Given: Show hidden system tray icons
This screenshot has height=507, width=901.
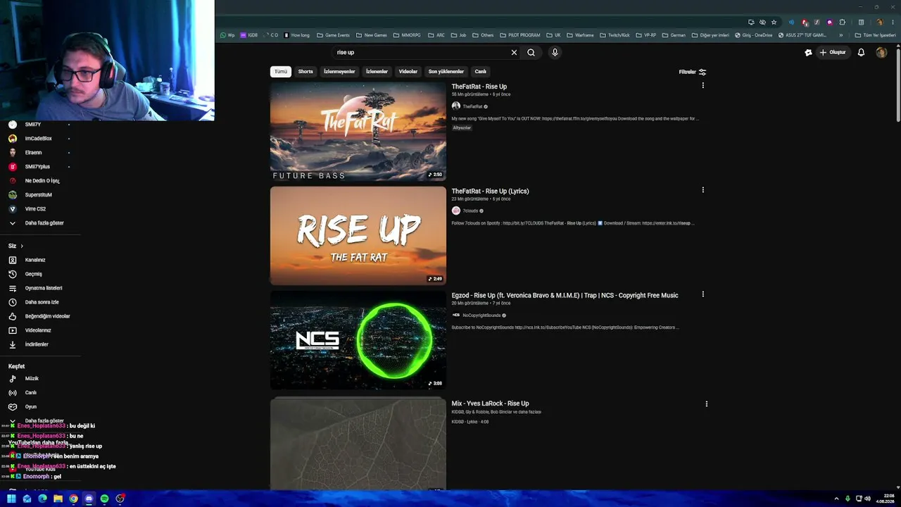Looking at the screenshot, I should click(x=837, y=499).
